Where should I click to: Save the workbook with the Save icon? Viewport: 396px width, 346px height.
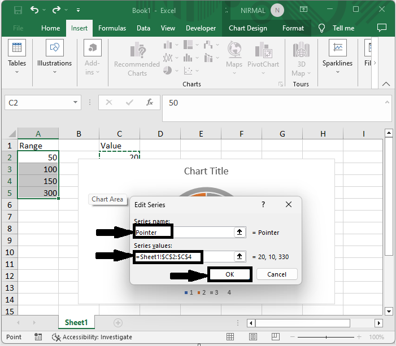[x=18, y=10]
